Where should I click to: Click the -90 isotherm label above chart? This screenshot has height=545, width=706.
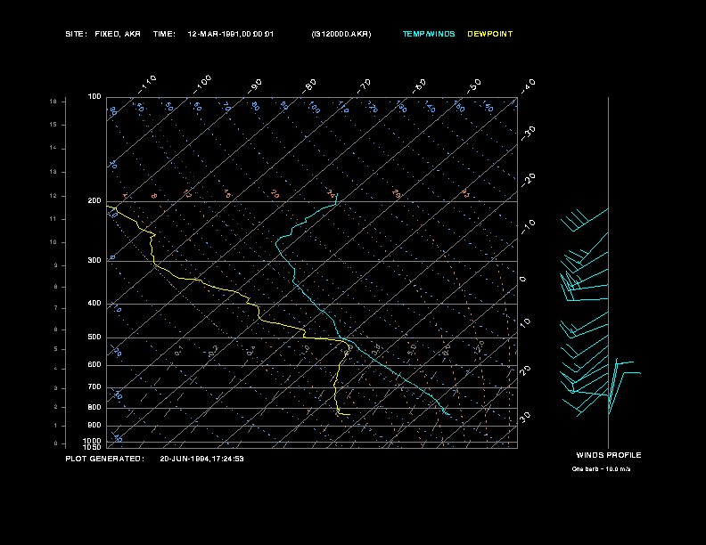(255, 85)
